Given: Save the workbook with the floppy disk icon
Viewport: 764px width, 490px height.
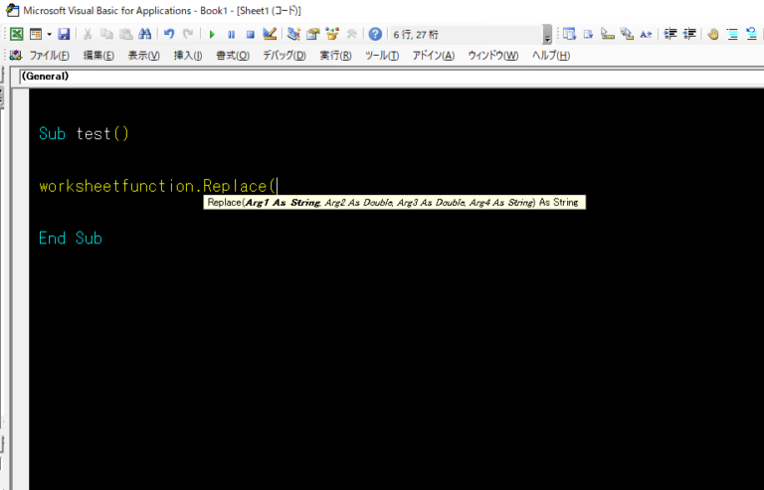Looking at the screenshot, I should 65,34.
